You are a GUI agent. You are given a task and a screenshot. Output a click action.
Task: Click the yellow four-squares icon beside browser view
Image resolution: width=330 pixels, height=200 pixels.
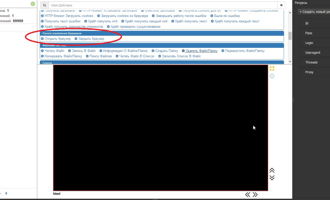point(272,68)
